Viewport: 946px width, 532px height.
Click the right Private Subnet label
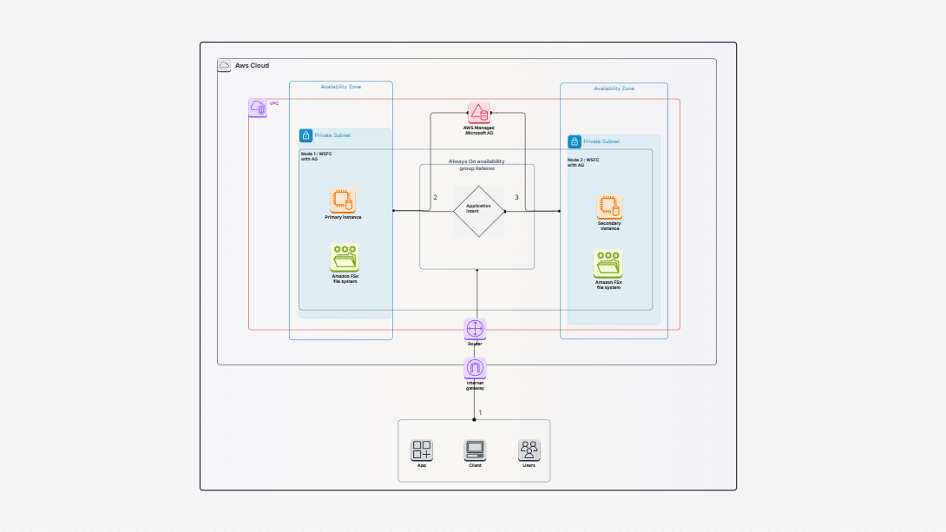tap(601, 141)
